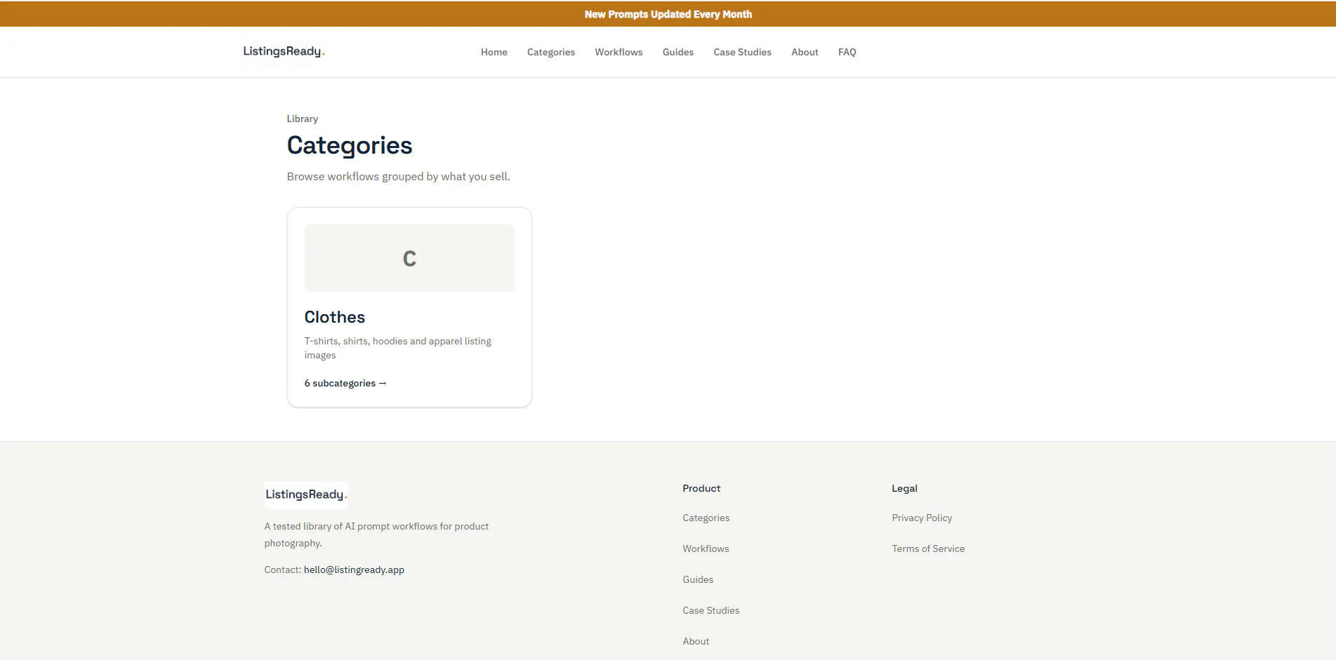Click the Clothes description text about T-shirts

(397, 348)
